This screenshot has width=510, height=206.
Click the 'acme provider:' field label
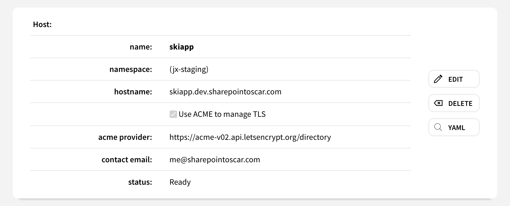coord(125,137)
